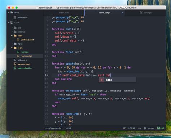171x138 pixels.
Task: Click the room.script file icon in tree
Action: (18, 56)
